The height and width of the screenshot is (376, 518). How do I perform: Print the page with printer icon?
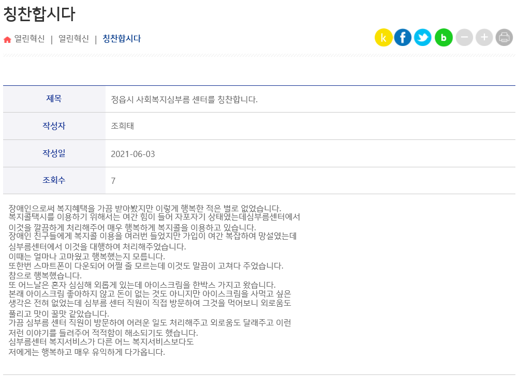(504, 38)
